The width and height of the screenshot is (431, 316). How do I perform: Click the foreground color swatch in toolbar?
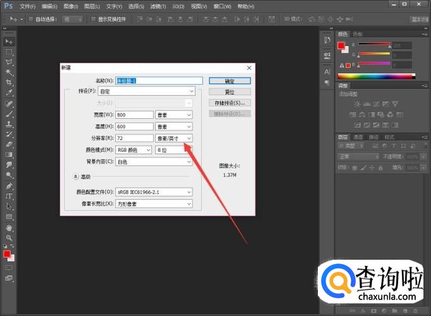pos(7,254)
